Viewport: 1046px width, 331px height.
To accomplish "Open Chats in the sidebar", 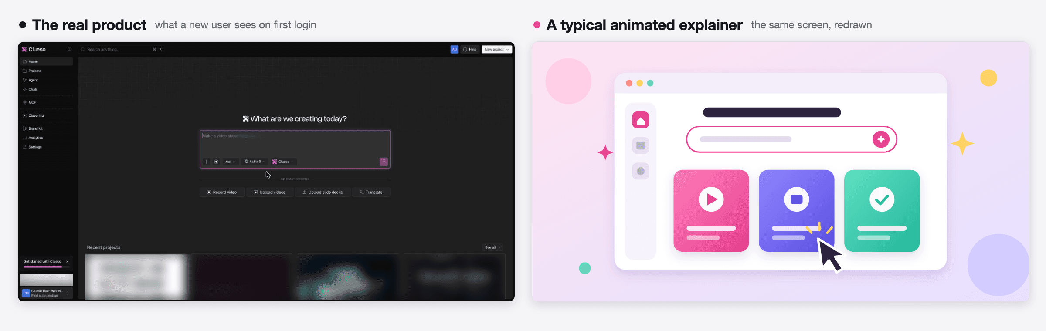I will [47, 89].
